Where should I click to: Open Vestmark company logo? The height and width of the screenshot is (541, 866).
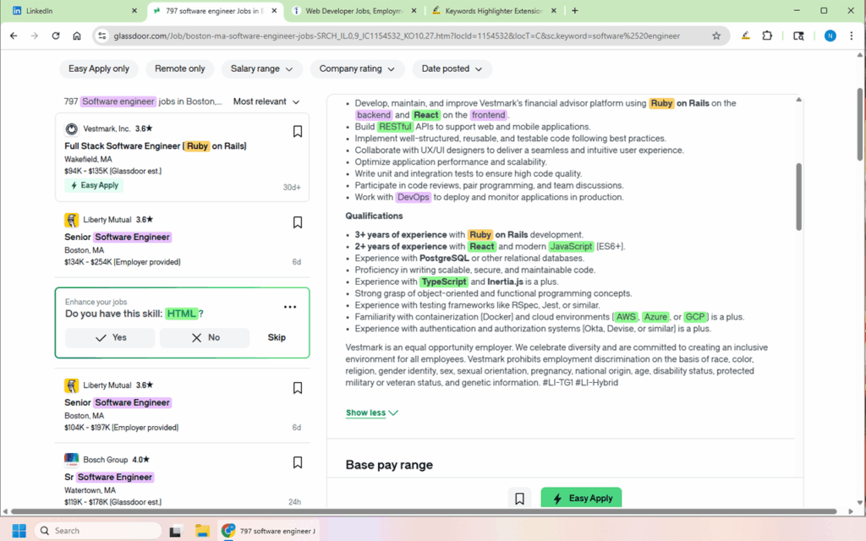[71, 129]
